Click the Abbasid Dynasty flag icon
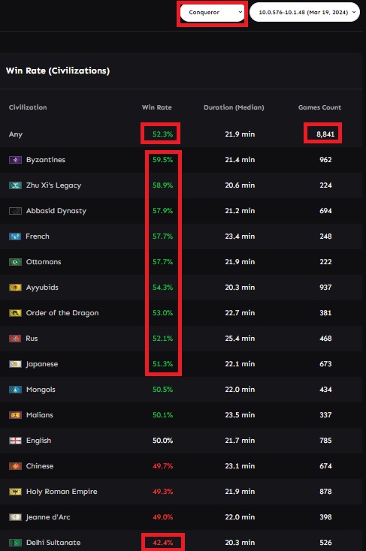 pos(15,211)
